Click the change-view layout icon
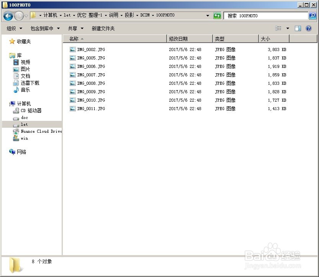This screenshot has width=319, height=277. tap(278, 28)
